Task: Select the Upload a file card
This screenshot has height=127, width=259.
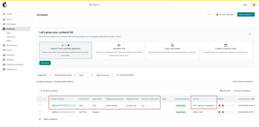Action: coord(119,50)
